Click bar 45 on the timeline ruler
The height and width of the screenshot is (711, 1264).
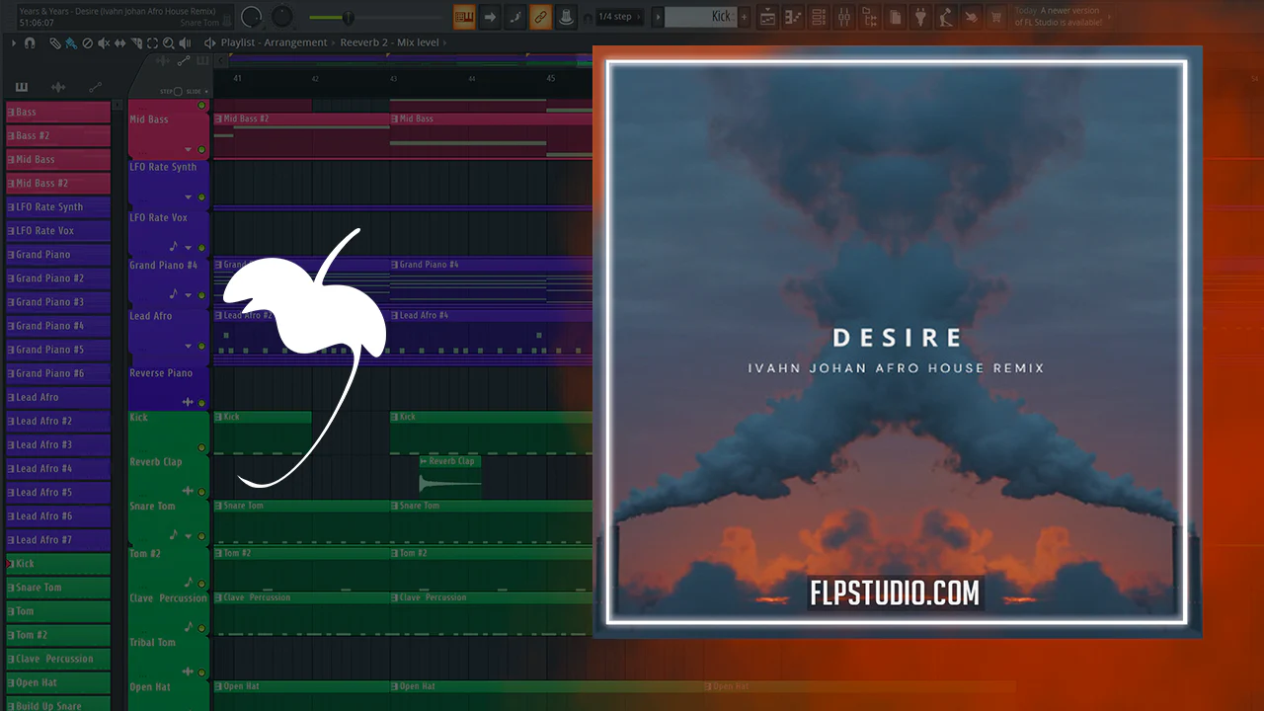pos(551,79)
